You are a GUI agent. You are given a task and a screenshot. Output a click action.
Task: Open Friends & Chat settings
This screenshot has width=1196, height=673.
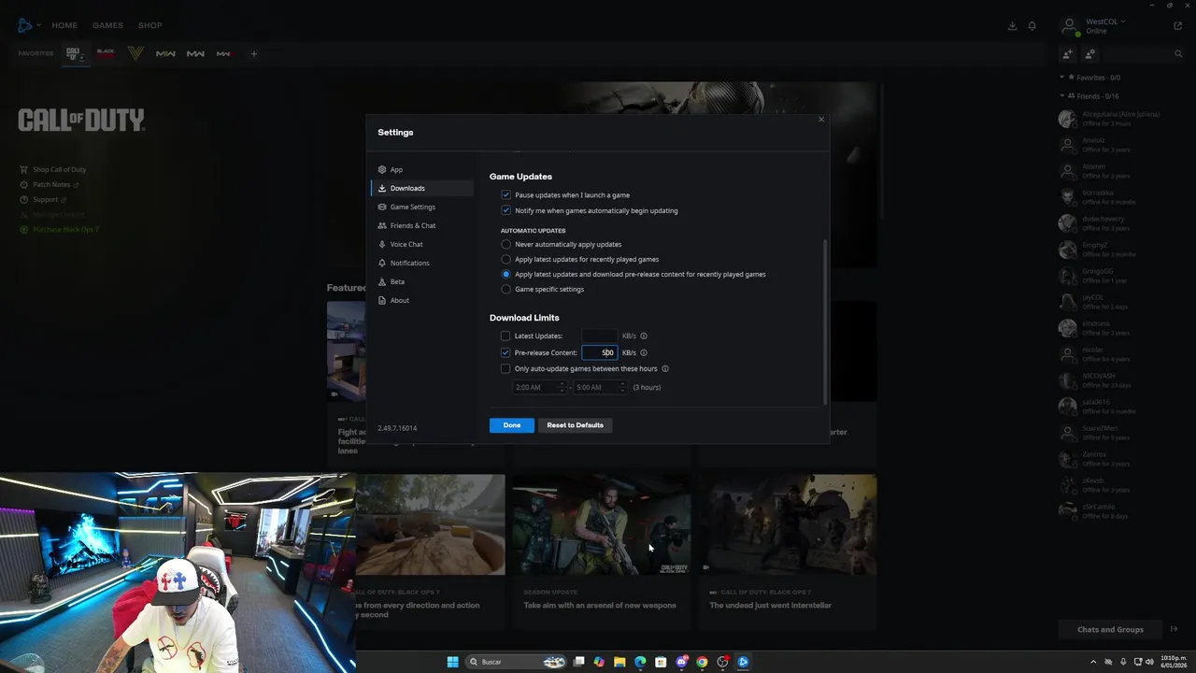click(x=421, y=225)
